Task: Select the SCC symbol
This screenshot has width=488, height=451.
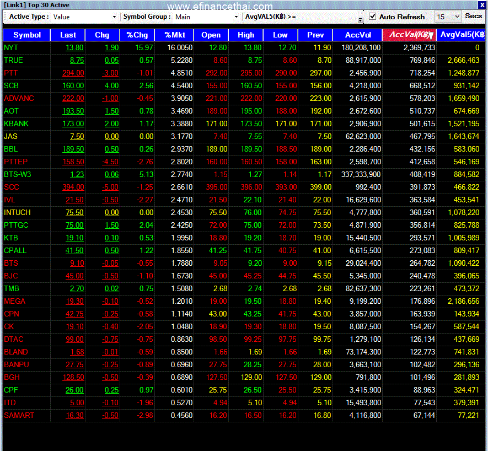Action: click(12, 187)
